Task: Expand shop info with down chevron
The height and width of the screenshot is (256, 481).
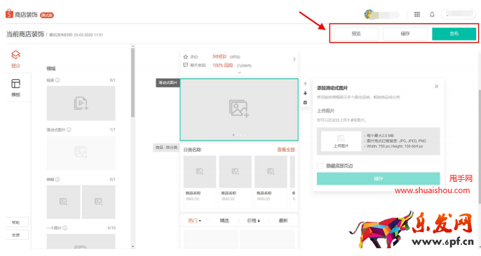Action: (239, 73)
